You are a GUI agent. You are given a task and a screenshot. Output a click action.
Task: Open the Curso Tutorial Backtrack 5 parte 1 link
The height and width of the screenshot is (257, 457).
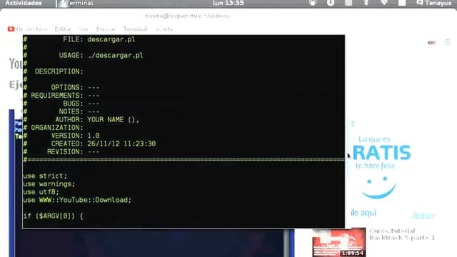(402, 234)
